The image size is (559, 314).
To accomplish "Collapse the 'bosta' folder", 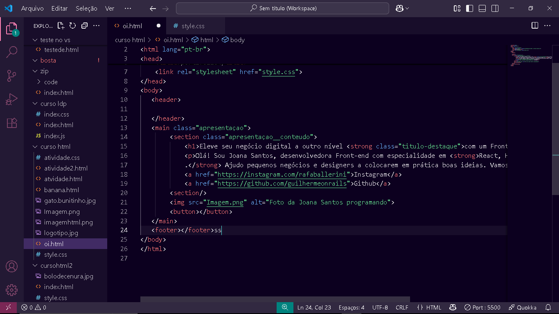I will point(65,60).
